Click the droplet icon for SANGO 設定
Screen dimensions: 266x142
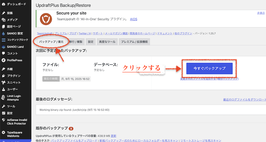click(x=3, y=34)
